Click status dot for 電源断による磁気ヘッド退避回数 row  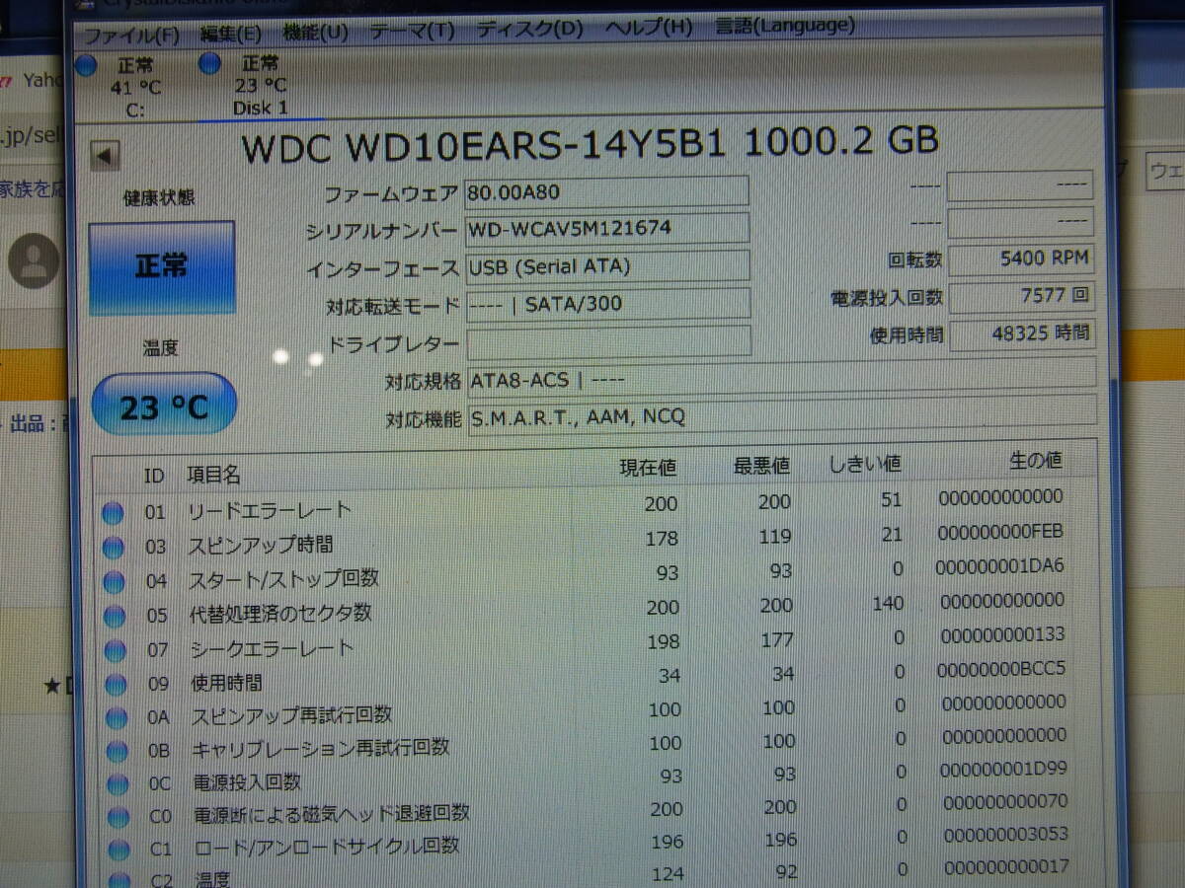click(x=118, y=817)
